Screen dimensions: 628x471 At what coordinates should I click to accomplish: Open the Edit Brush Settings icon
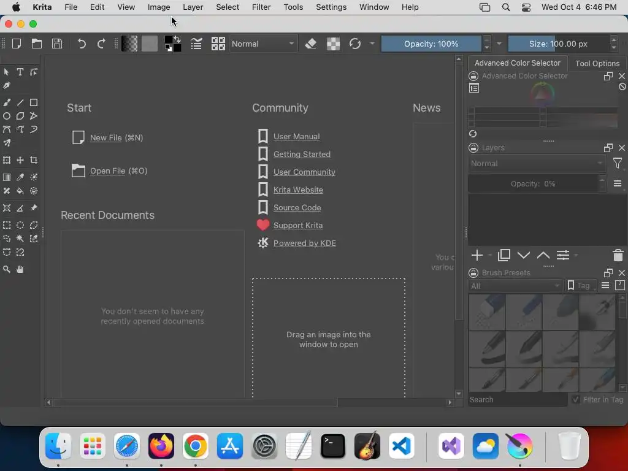(196, 44)
